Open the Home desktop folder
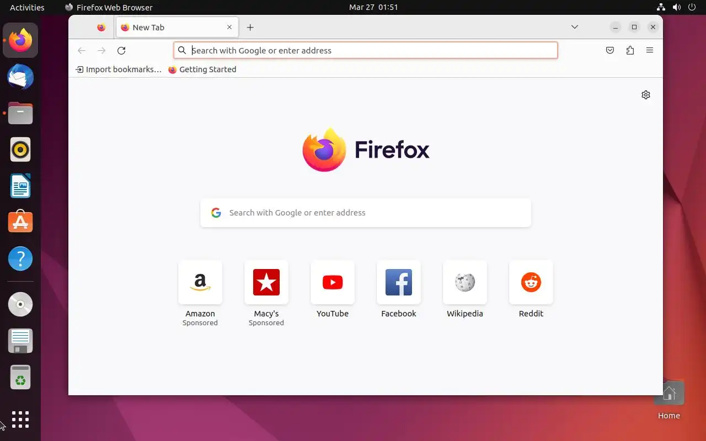The image size is (706, 441). click(x=669, y=401)
